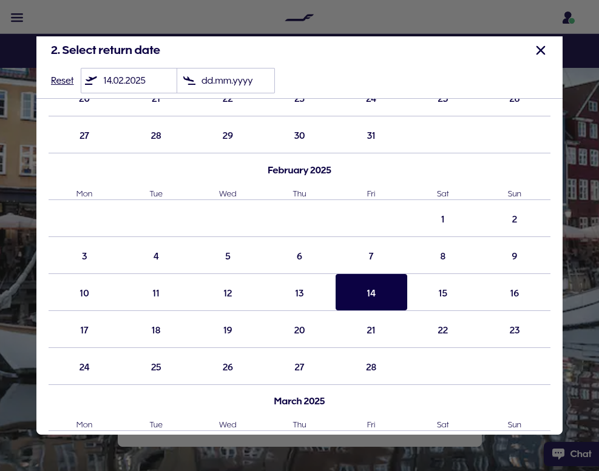Click the departure date field 14.02.2025

(x=129, y=81)
